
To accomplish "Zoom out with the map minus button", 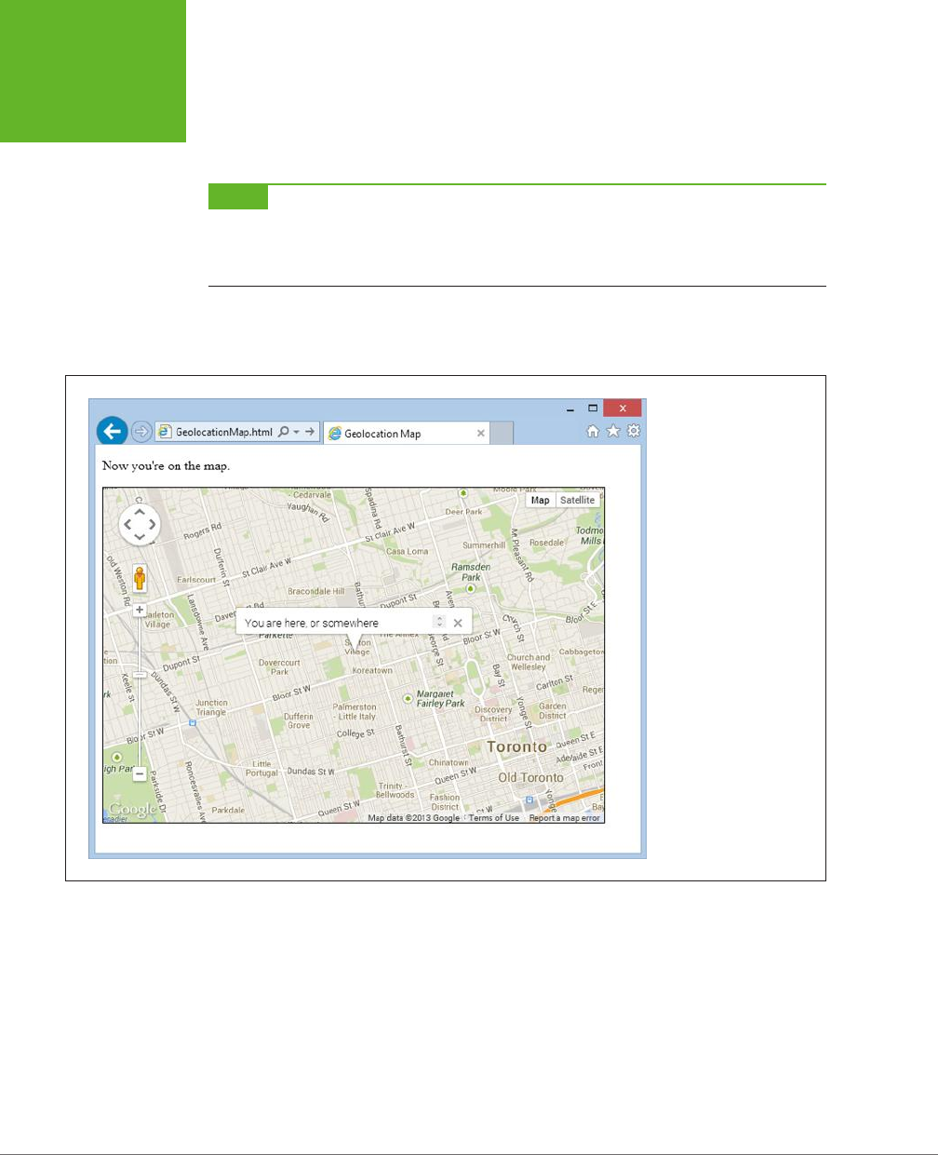I will coord(140,773).
